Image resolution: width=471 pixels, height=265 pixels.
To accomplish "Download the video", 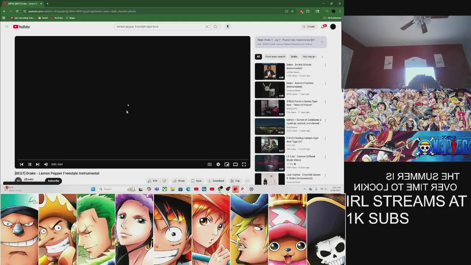I will click(216, 181).
